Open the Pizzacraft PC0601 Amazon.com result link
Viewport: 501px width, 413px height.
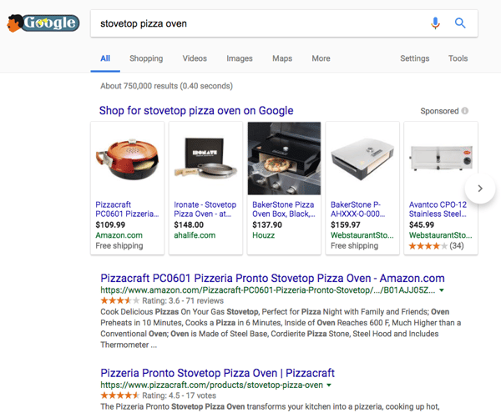click(x=272, y=278)
